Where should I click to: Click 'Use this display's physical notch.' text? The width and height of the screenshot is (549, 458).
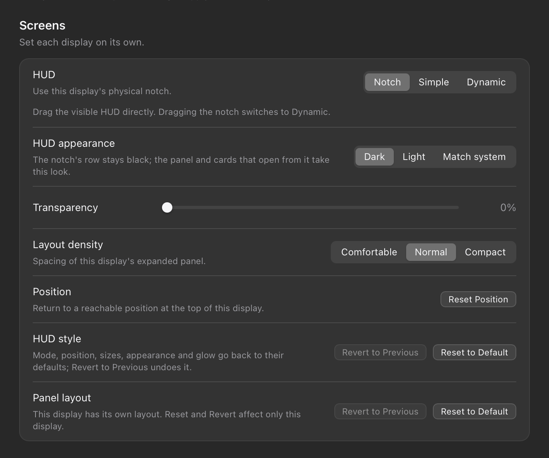(x=102, y=91)
